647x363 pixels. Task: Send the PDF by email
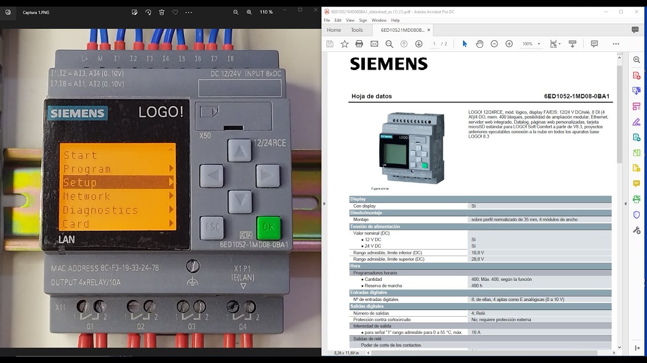coord(374,44)
